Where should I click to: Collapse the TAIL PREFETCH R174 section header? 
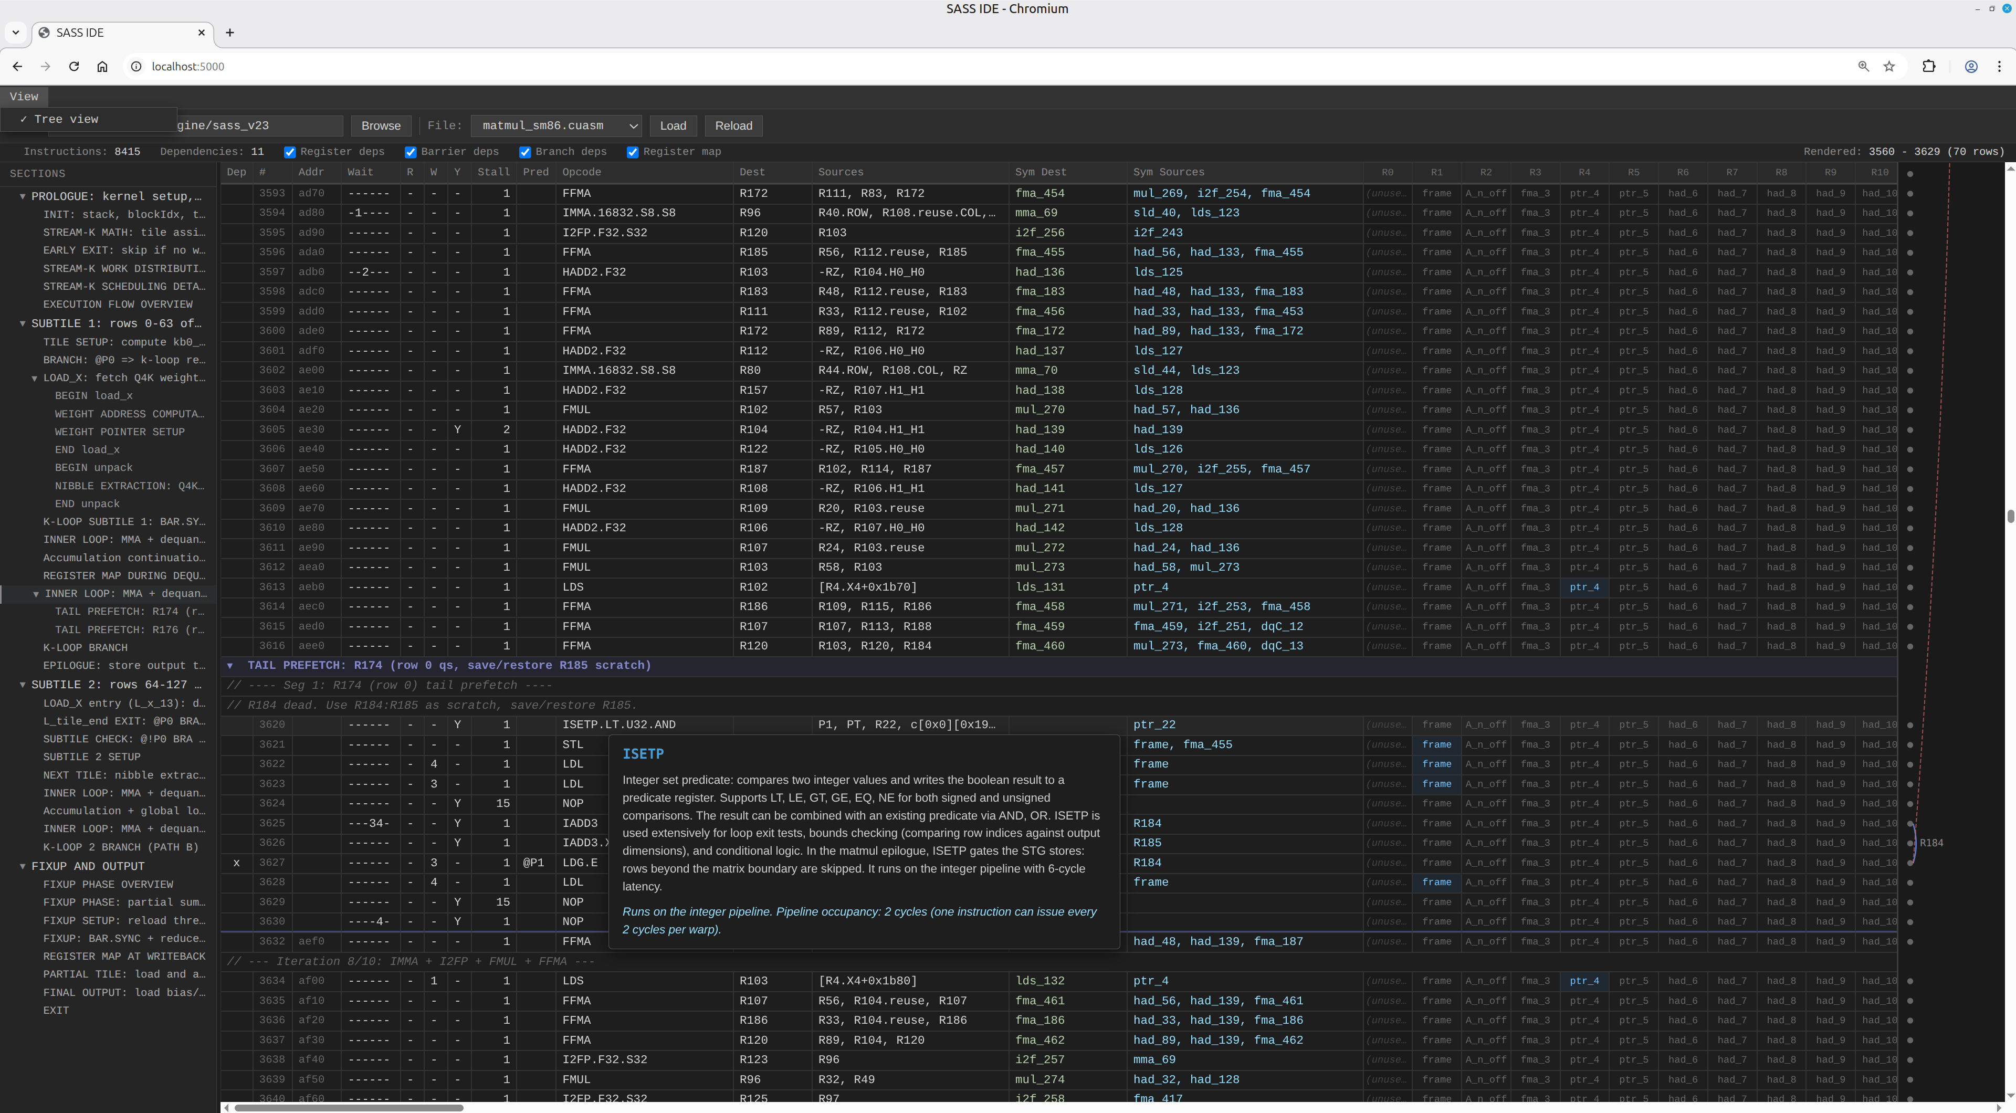tap(230, 665)
